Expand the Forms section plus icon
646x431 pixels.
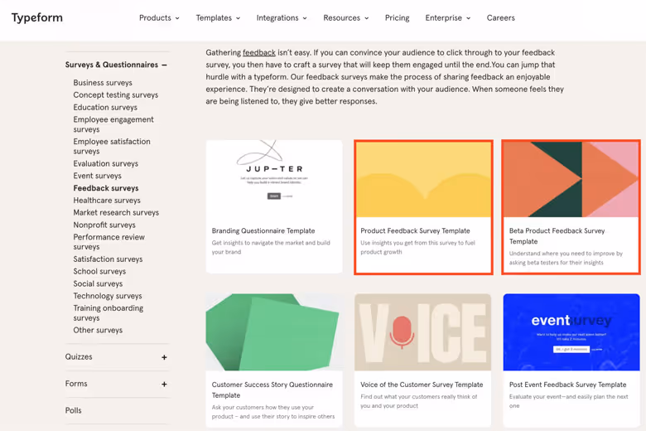164,384
